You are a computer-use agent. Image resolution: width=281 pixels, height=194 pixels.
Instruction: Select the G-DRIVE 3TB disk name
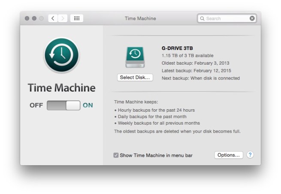click(177, 48)
